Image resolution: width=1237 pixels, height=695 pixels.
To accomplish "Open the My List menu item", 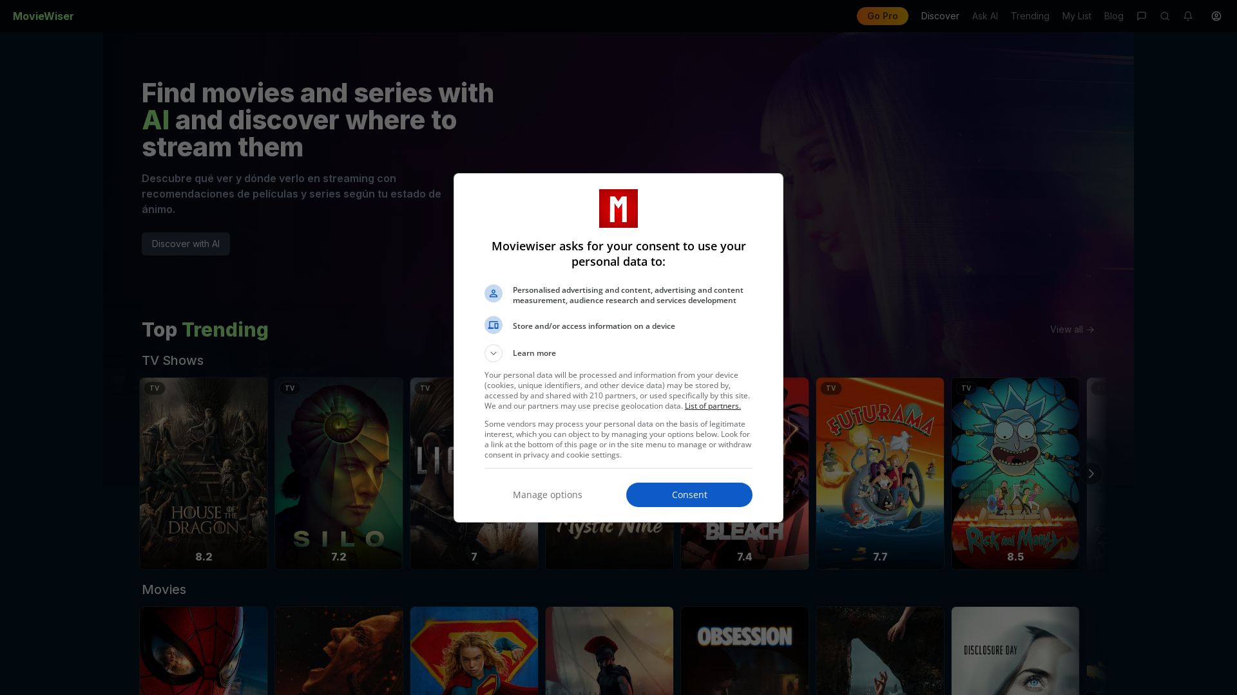I will pyautogui.click(x=1077, y=16).
